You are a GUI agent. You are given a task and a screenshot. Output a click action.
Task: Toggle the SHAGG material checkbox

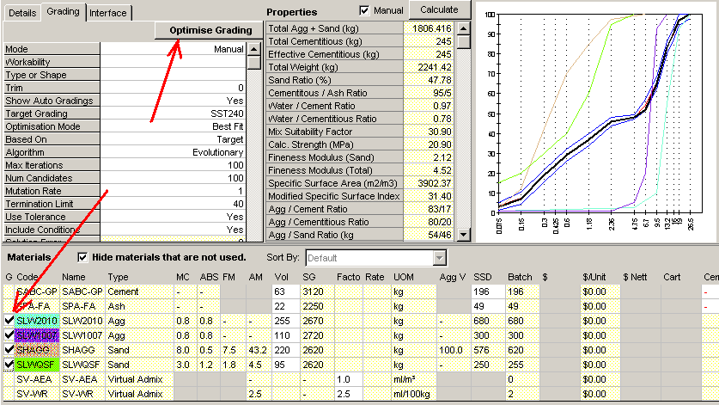pyautogui.click(x=9, y=350)
